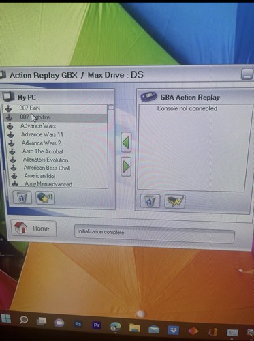Open taskbar Search

coord(24,320)
